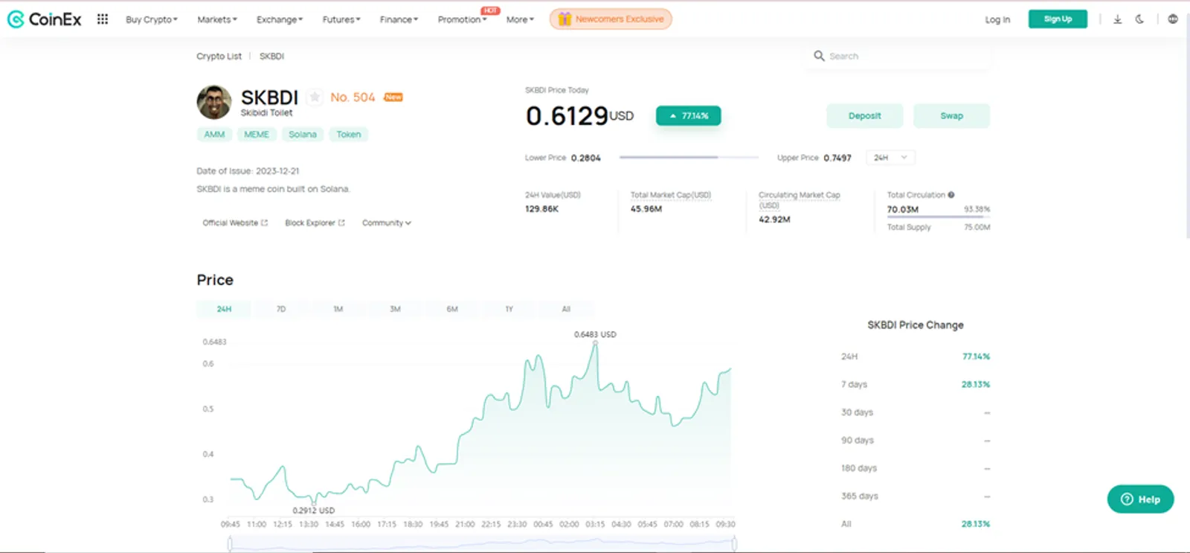1190x553 pixels.
Task: Expand the More menu
Action: (520, 19)
